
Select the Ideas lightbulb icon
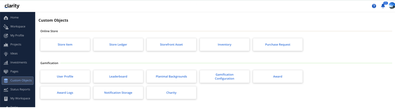[x=6, y=54]
